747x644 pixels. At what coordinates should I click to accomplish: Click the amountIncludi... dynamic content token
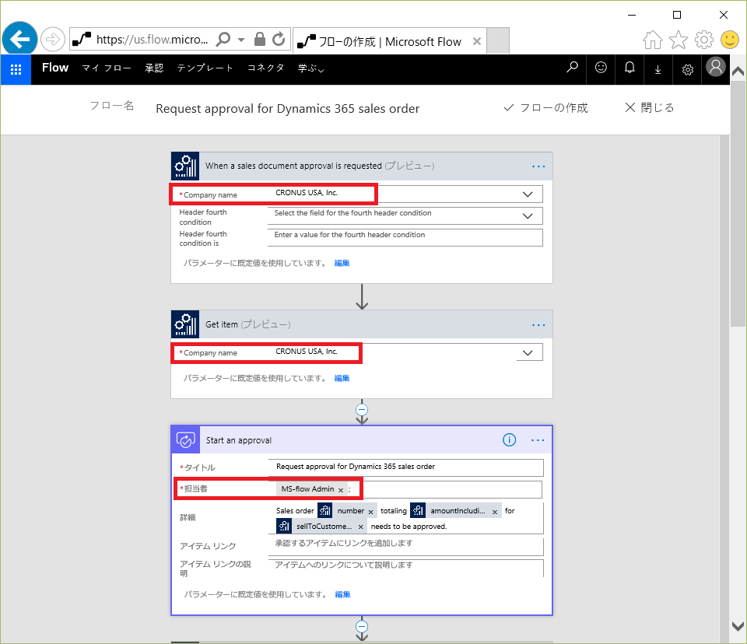point(454,511)
